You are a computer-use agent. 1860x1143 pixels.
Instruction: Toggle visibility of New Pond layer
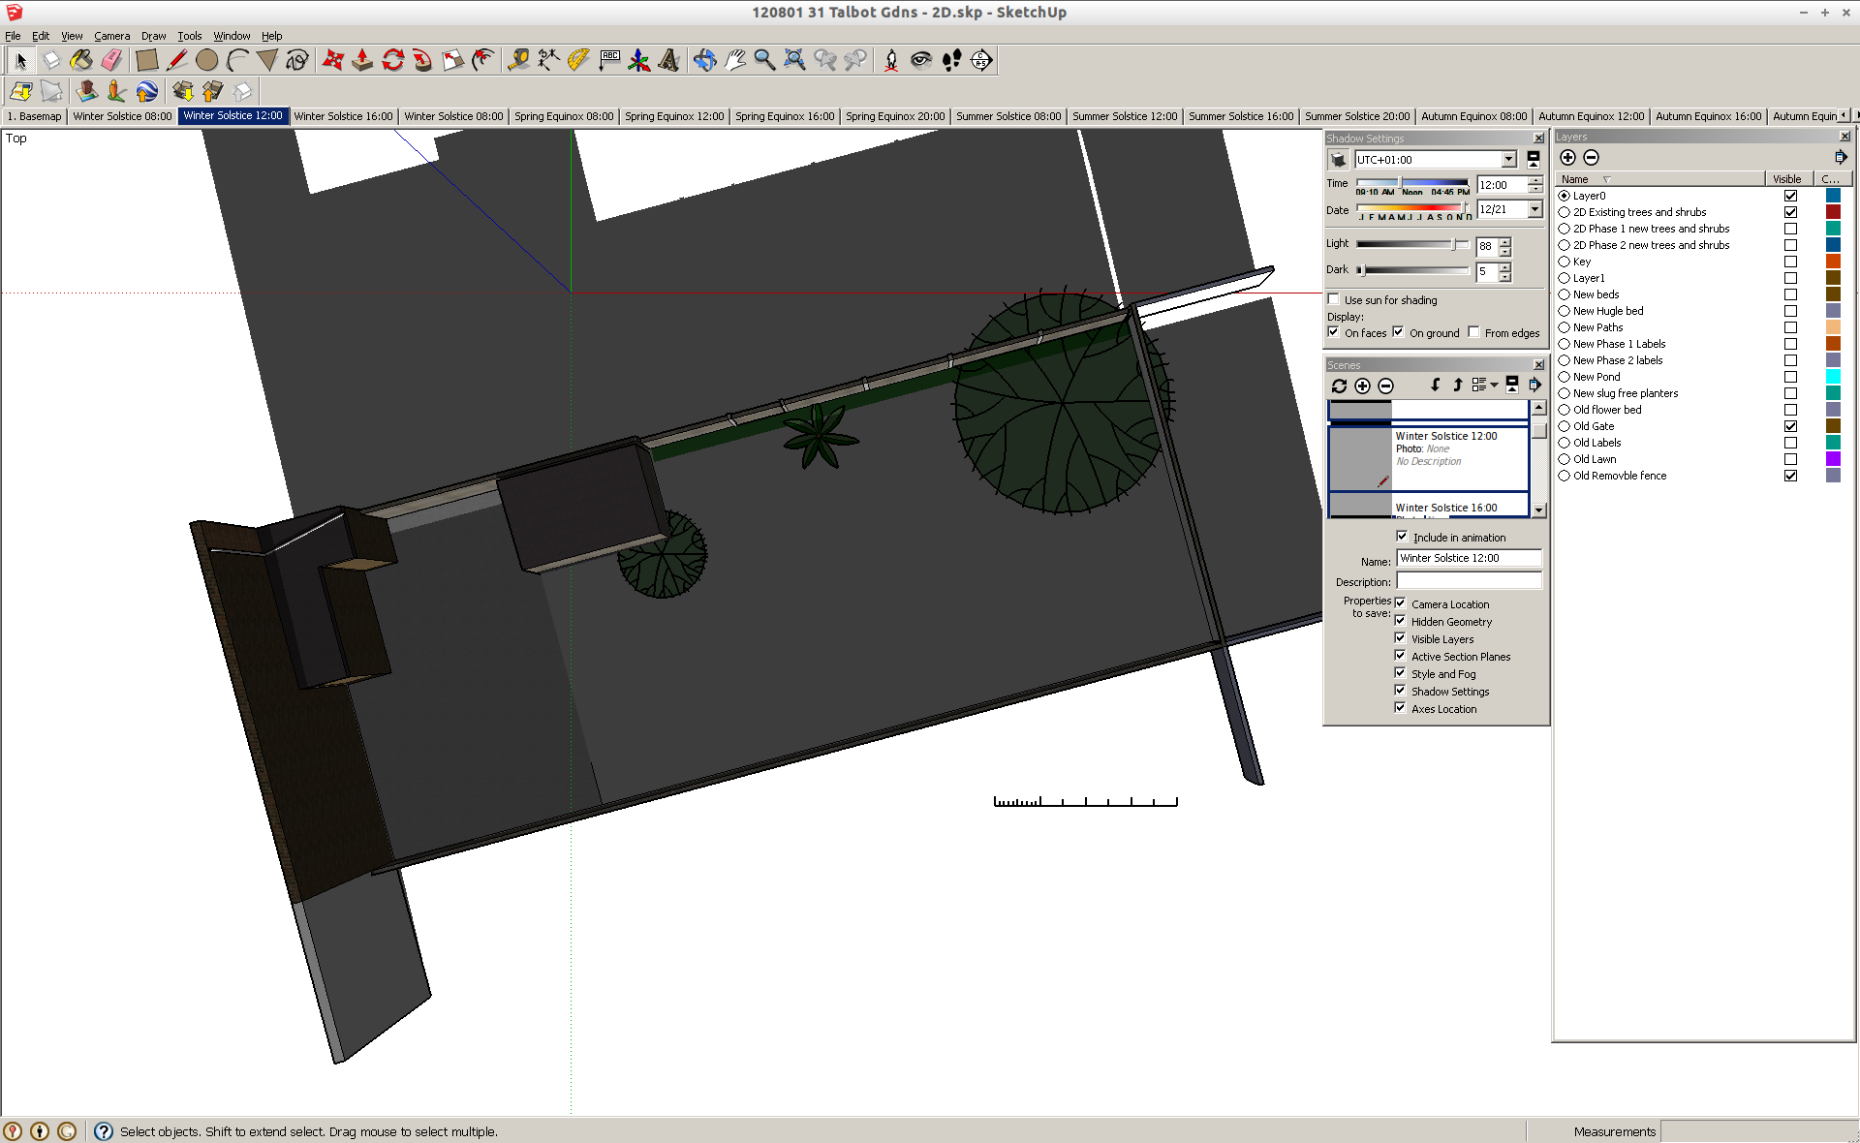pyautogui.click(x=1790, y=377)
